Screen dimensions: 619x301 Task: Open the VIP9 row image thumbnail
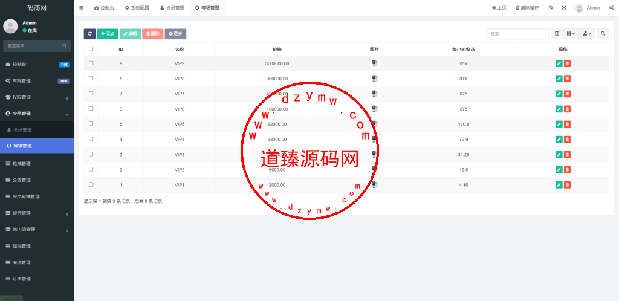(x=375, y=63)
